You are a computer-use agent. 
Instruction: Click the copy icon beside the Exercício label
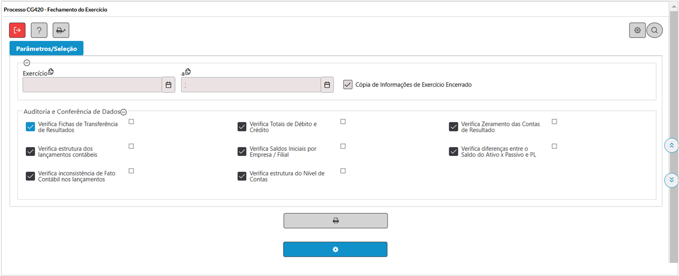click(x=51, y=72)
